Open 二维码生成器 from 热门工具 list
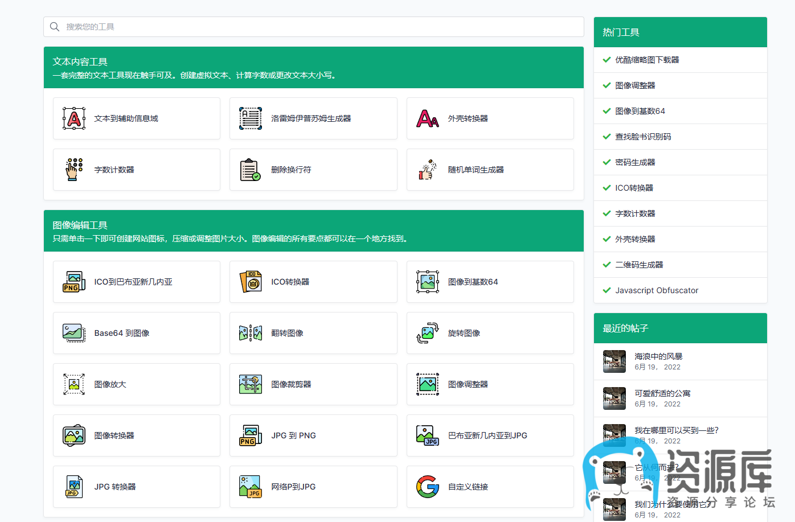 pos(639,265)
